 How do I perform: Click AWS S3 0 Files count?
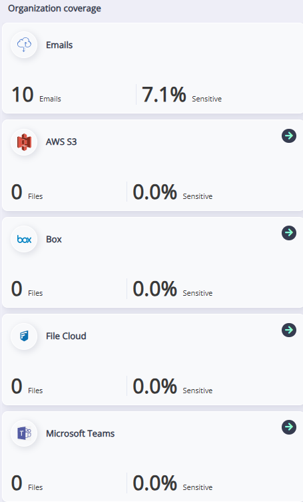pyautogui.click(x=27, y=192)
